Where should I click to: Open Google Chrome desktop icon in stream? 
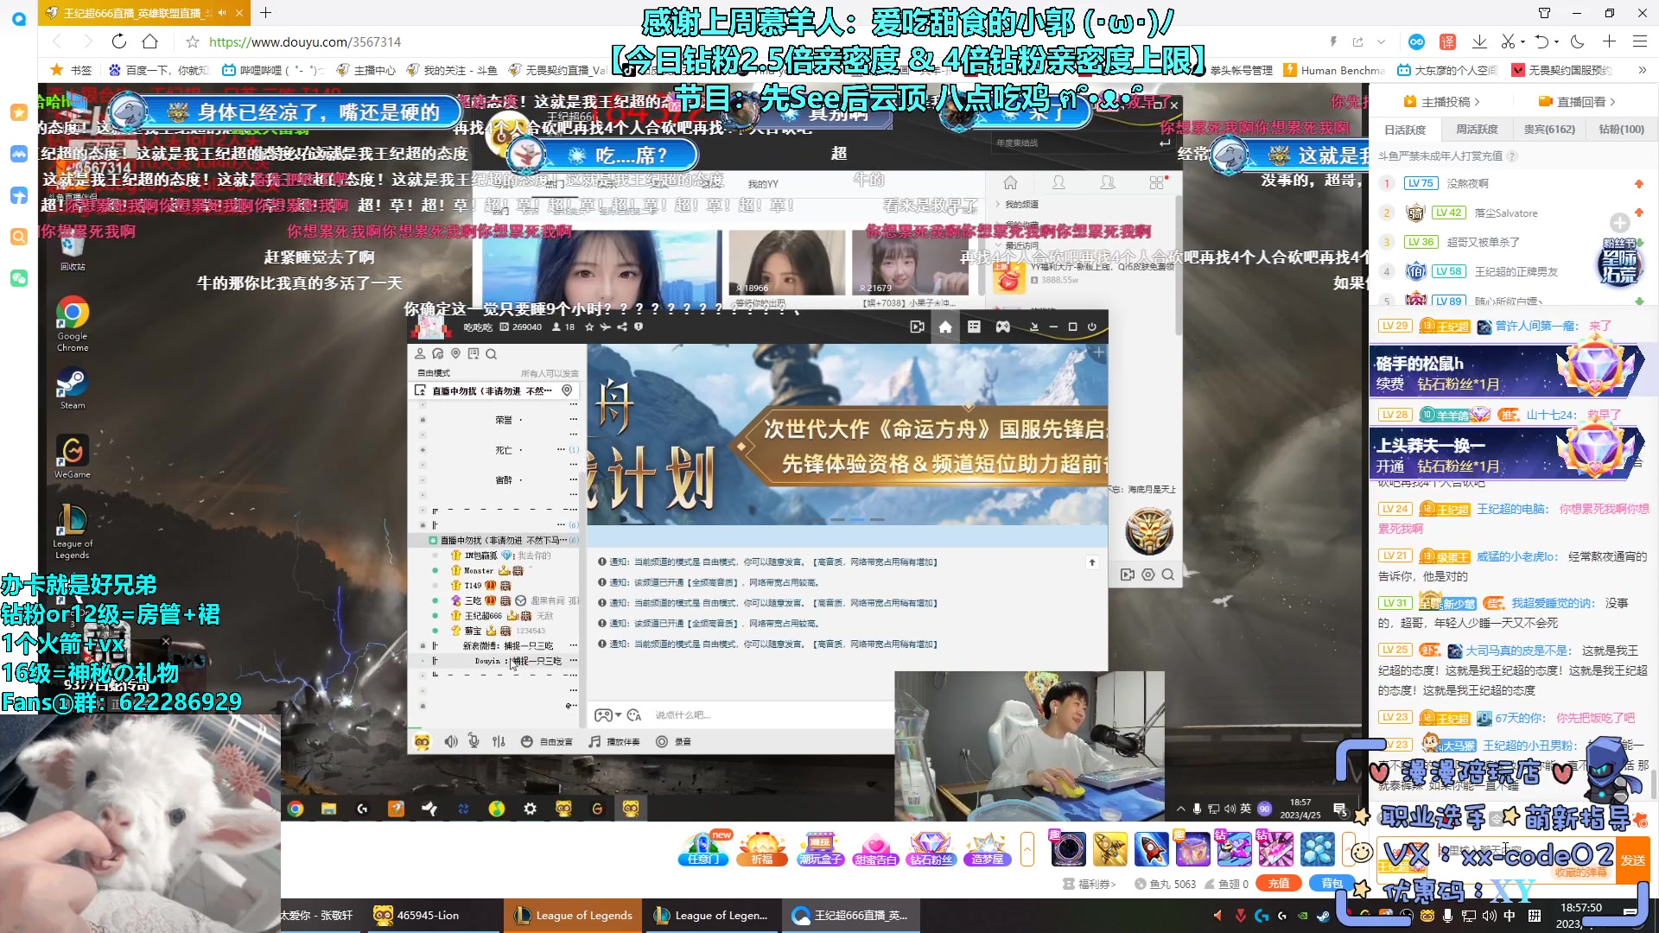(73, 323)
